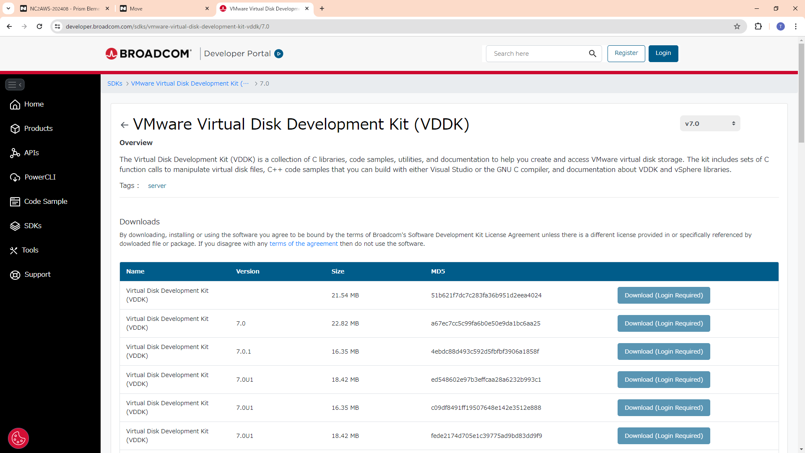Open the v7.0 version dropdown
Viewport: 805px width, 453px height.
pos(710,124)
